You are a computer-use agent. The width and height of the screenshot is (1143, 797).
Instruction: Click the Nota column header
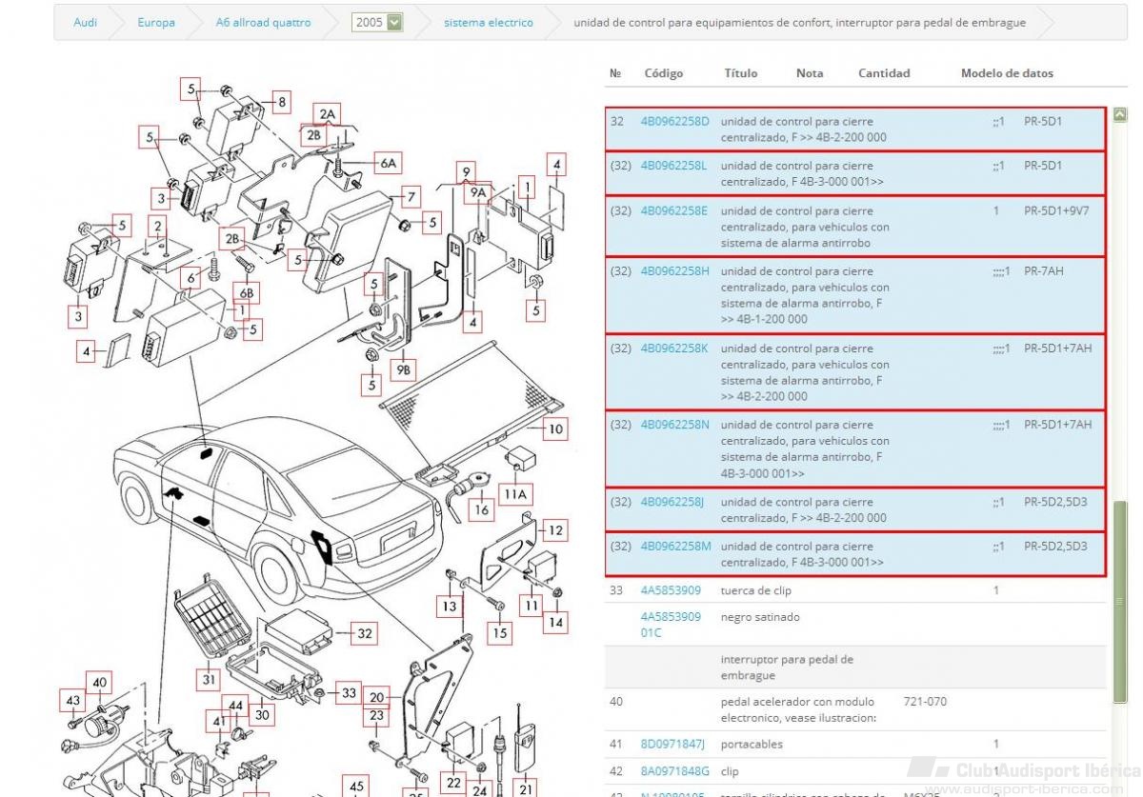(810, 73)
